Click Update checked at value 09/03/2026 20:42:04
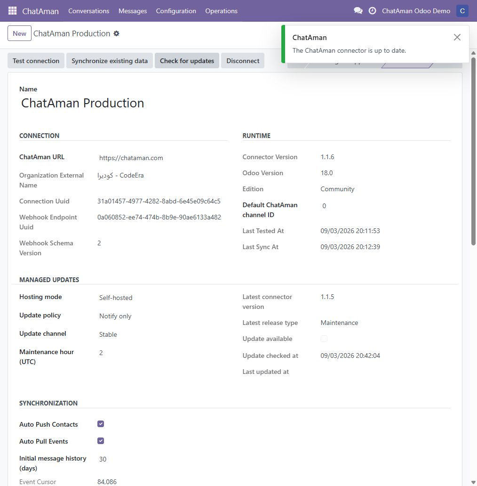 tap(350, 356)
